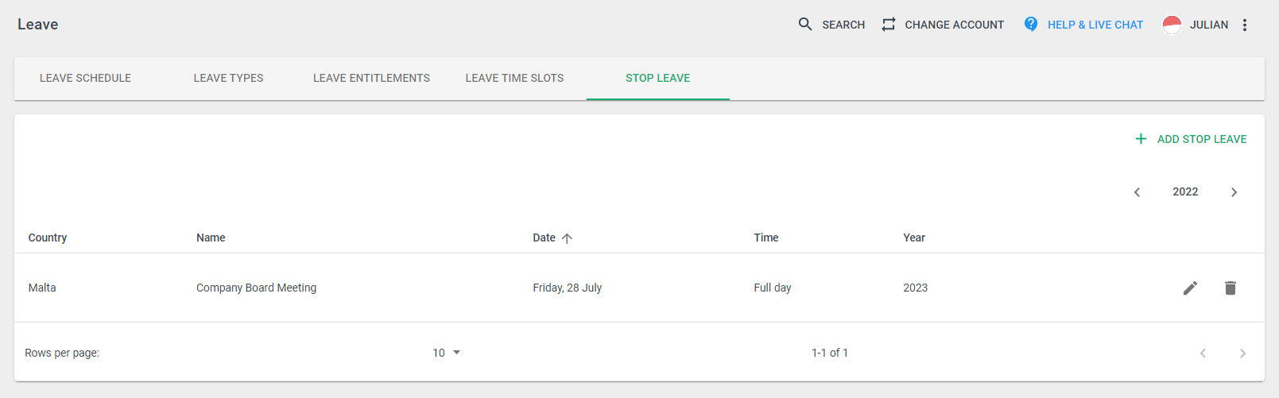Edit the Company Board Meeting entry
1279x398 pixels.
pyautogui.click(x=1190, y=288)
